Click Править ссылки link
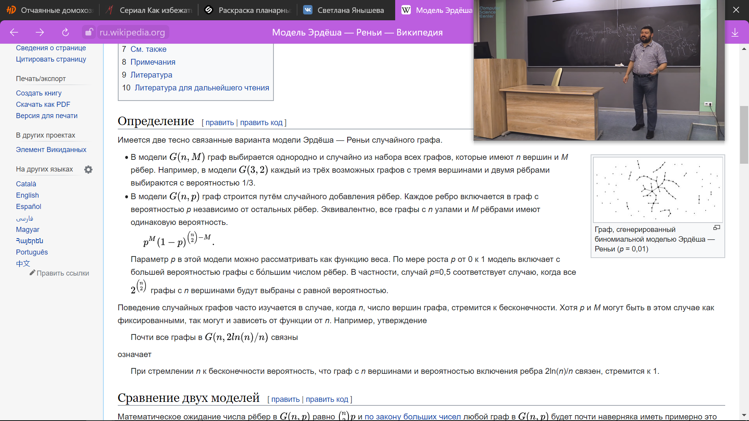The image size is (749, 421). [x=63, y=273]
